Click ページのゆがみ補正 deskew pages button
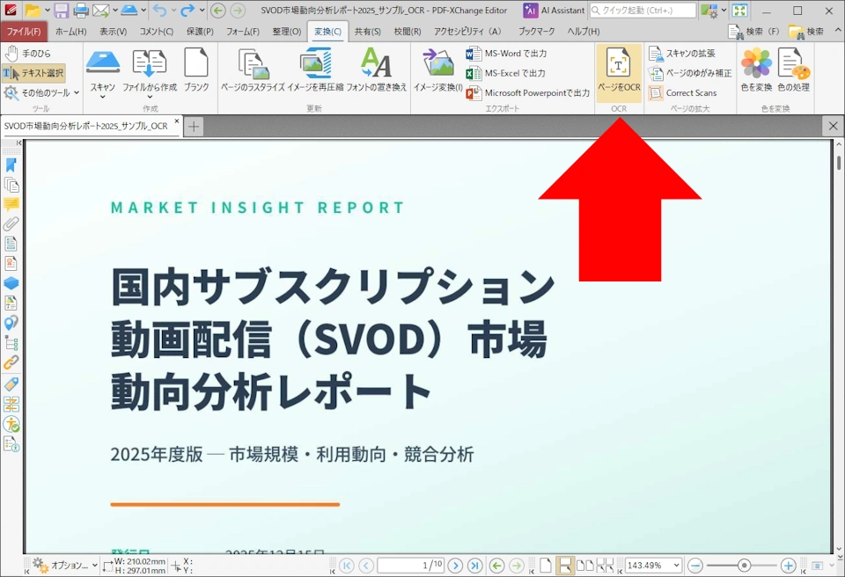Image resolution: width=845 pixels, height=577 pixels. 691,73
